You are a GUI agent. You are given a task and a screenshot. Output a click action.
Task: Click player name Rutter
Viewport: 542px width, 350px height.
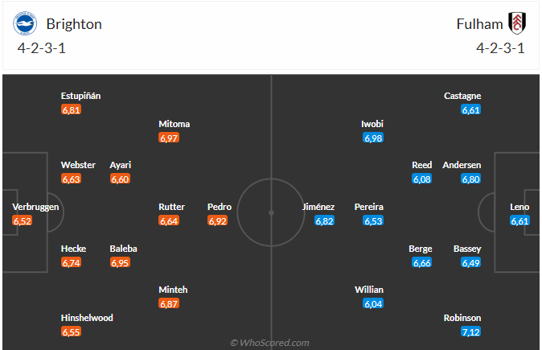coord(172,207)
